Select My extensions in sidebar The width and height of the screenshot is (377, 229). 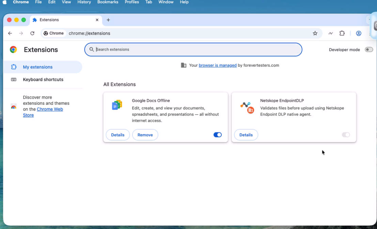(43, 67)
